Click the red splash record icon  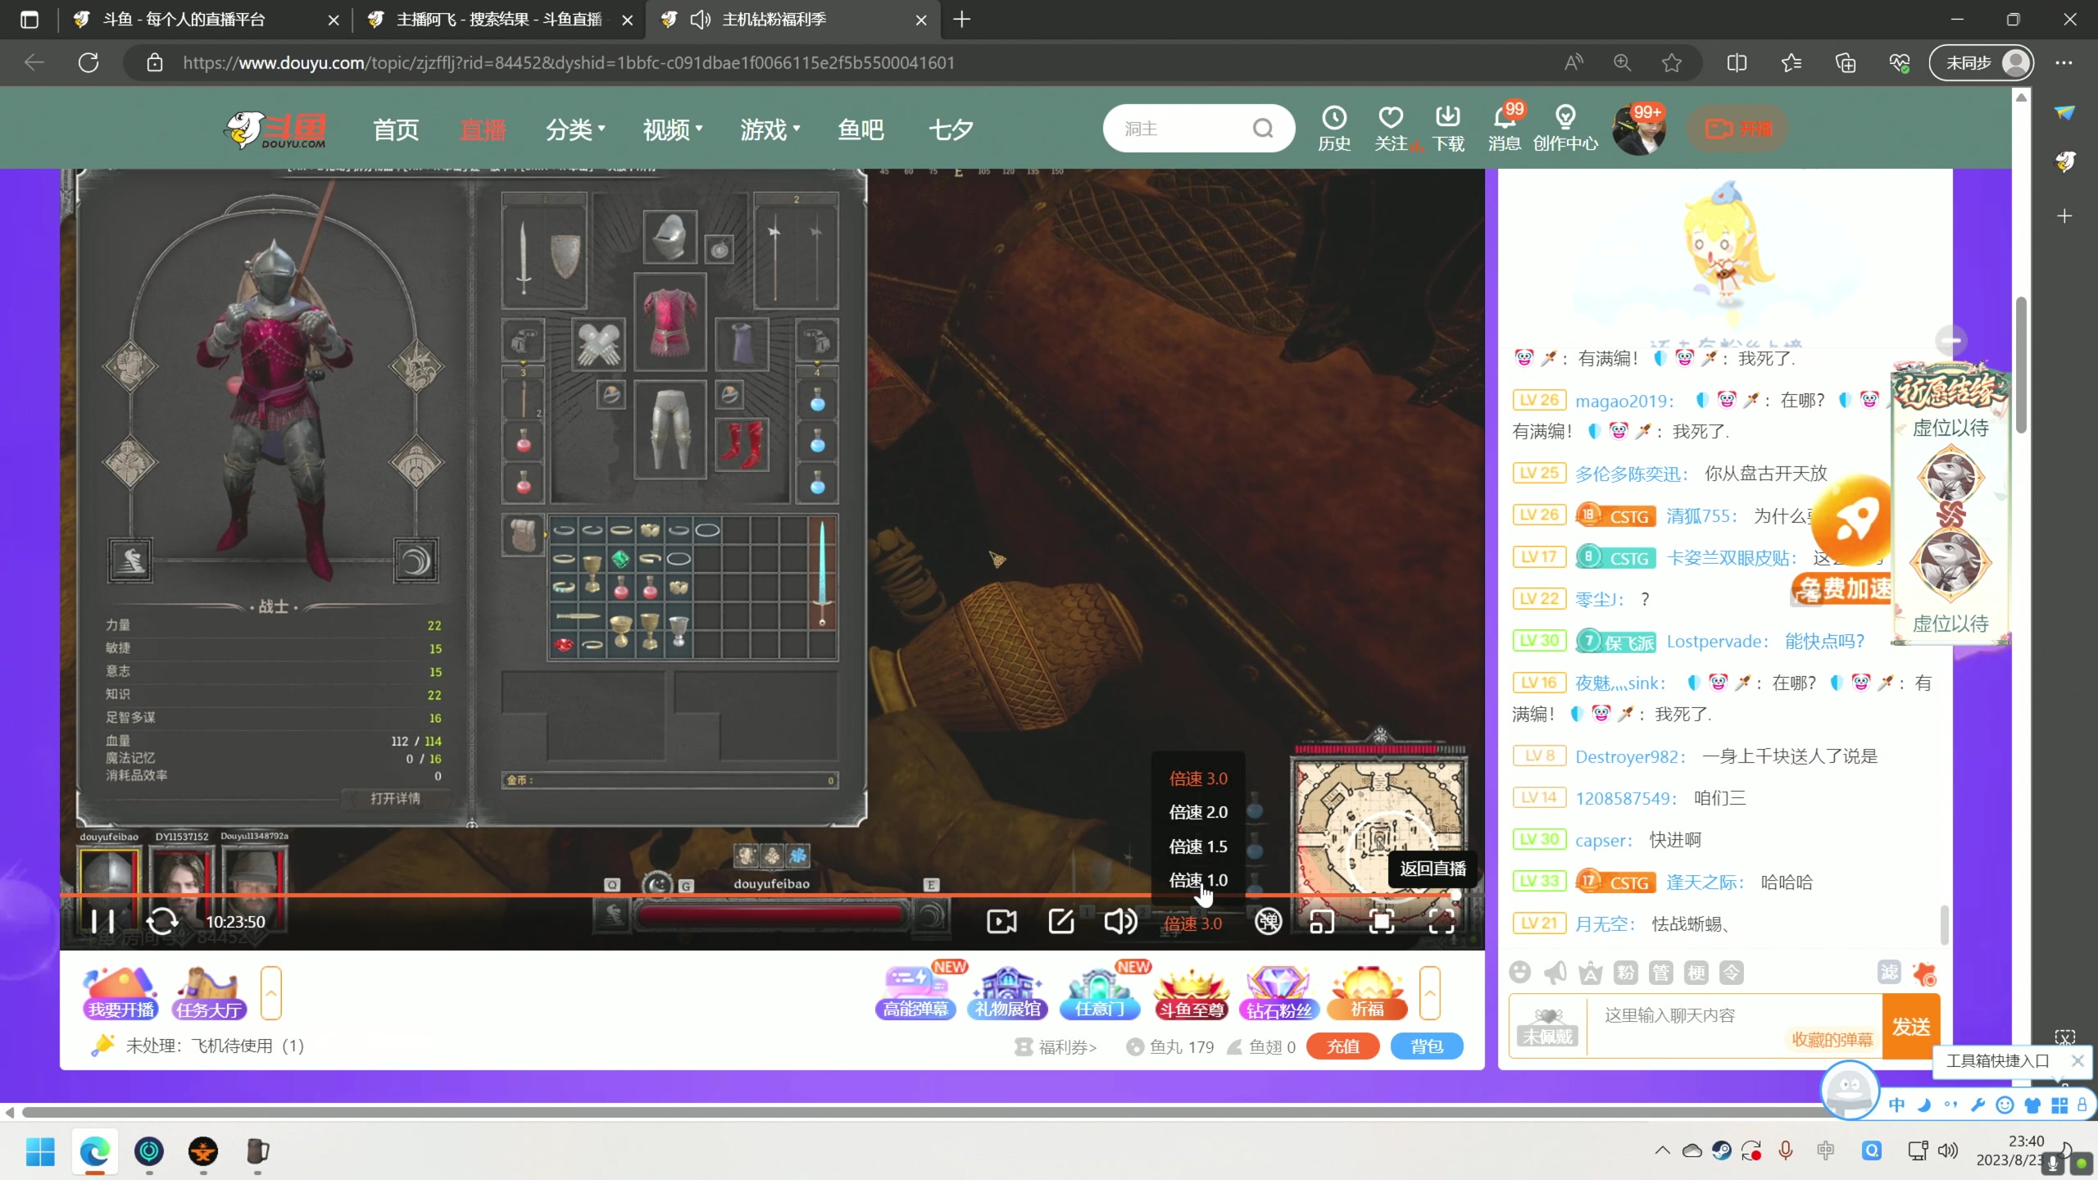[x=1924, y=973]
